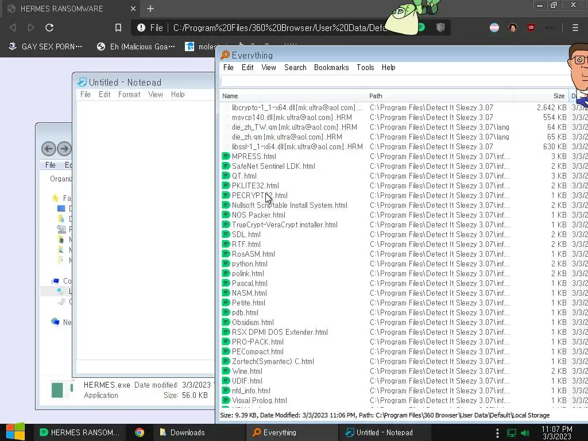Open Search menu in Everything

295,68
